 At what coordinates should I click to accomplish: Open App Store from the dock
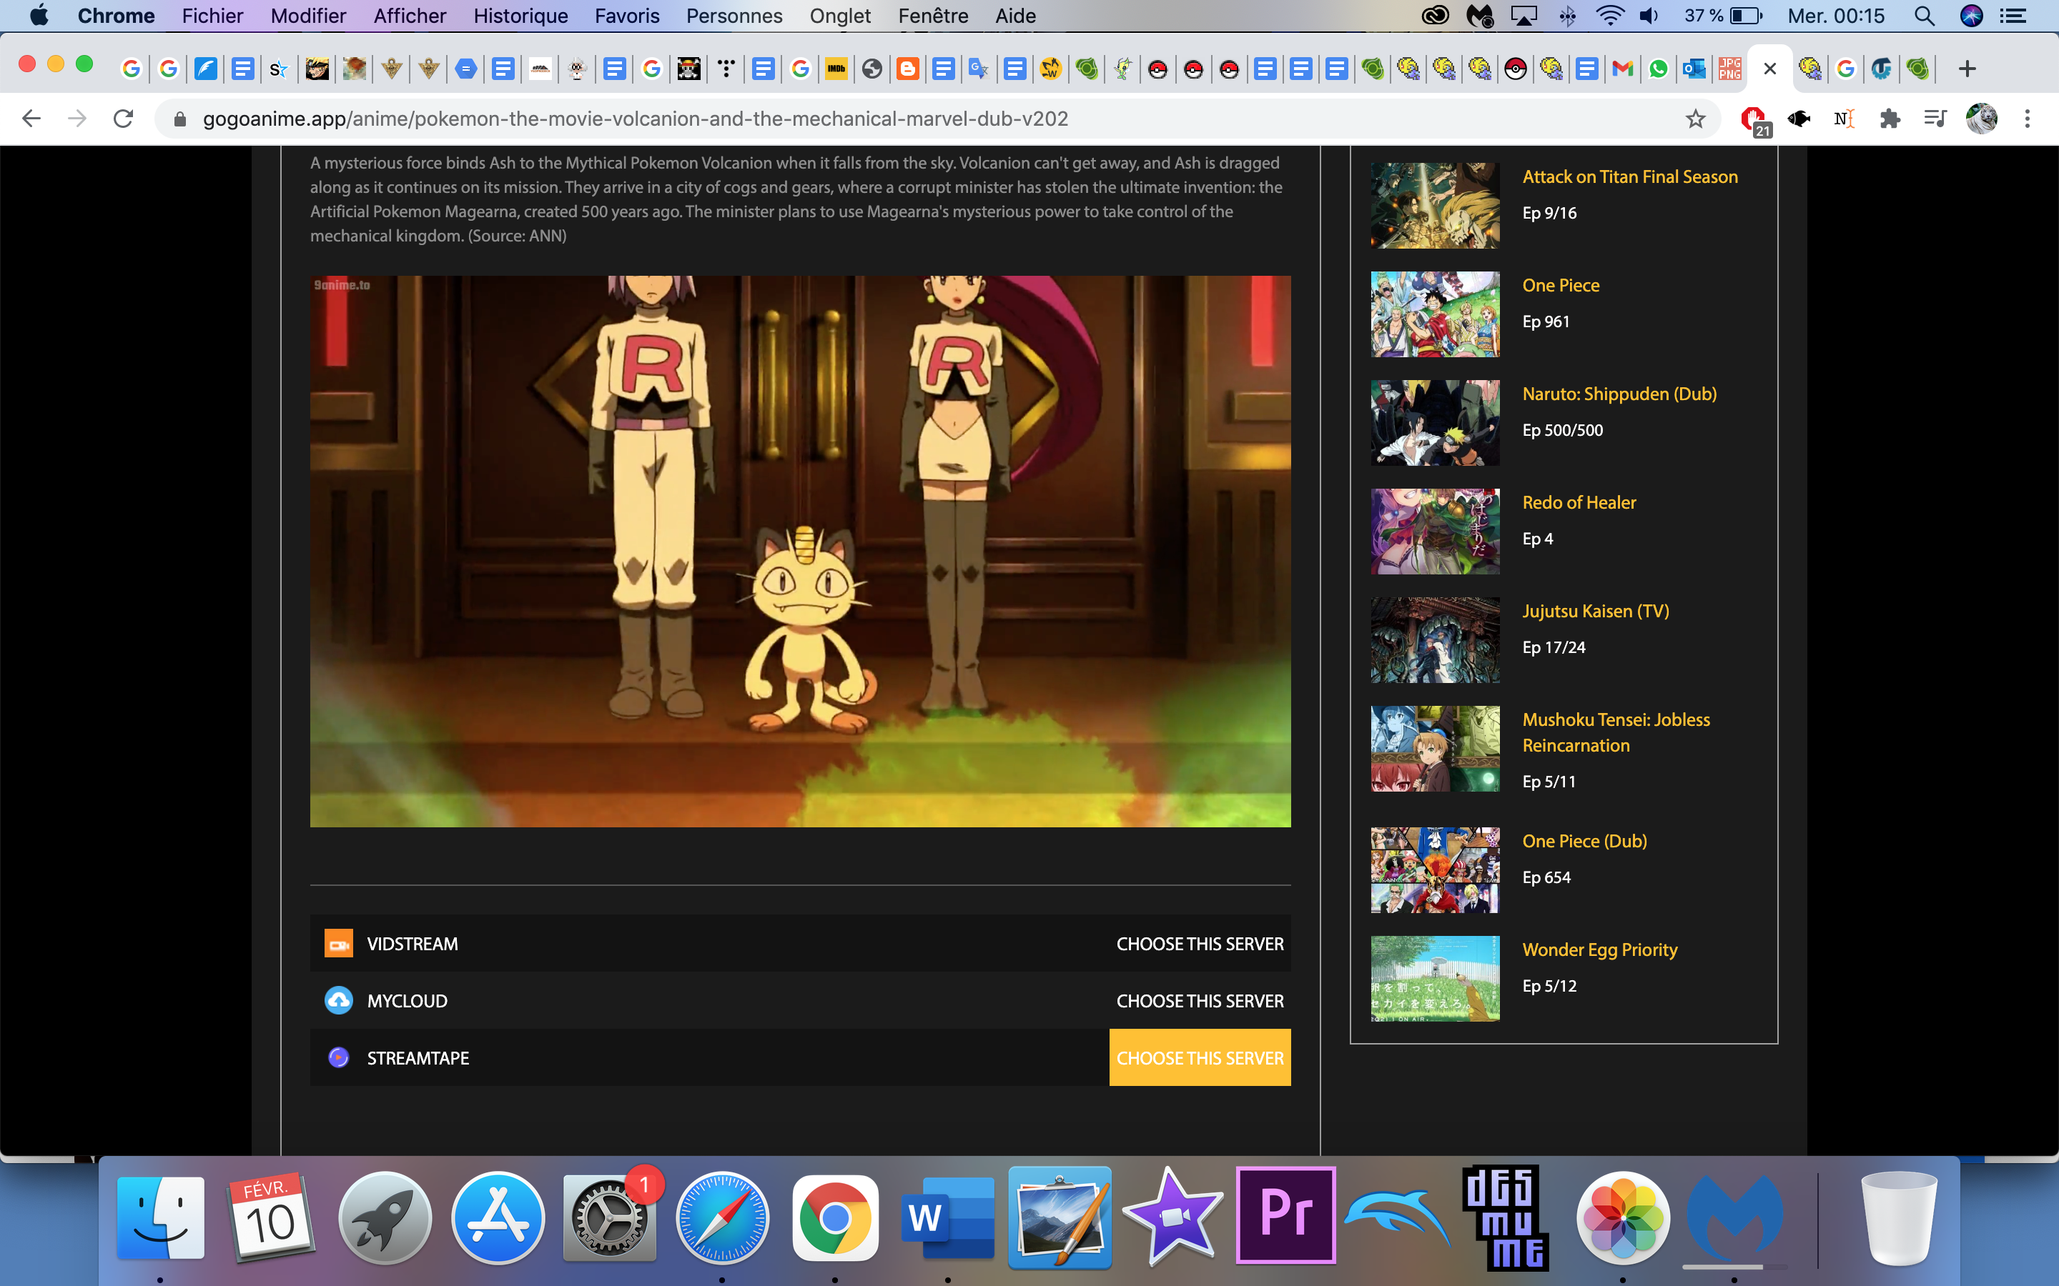coord(498,1218)
